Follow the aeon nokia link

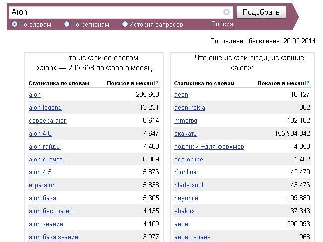coord(190,108)
